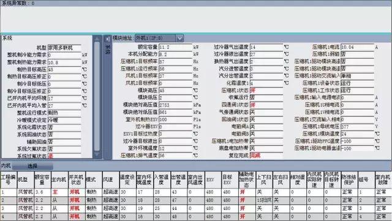The width and height of the screenshot is (392, 221).
Task: Click the 复位完成 field showing 完成
Action: 266,155
